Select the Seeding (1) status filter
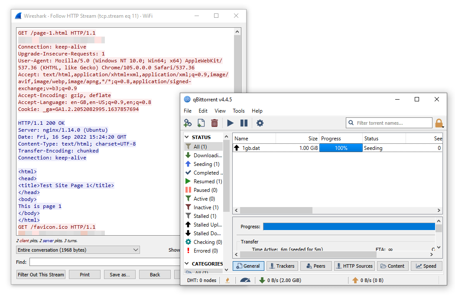The width and height of the screenshot is (455, 295). [203, 164]
